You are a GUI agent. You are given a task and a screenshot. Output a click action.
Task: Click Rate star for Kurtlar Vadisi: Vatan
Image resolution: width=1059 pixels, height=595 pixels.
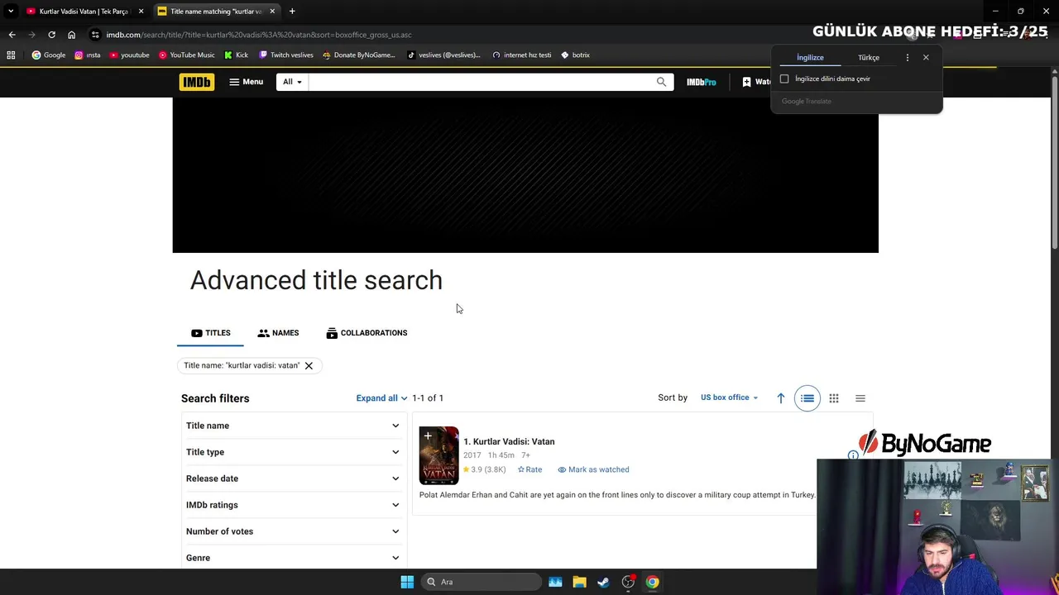[x=529, y=469]
